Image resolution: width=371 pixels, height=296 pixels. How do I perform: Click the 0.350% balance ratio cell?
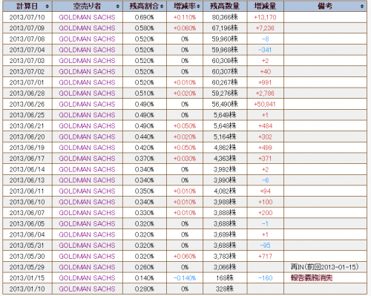tap(145, 191)
